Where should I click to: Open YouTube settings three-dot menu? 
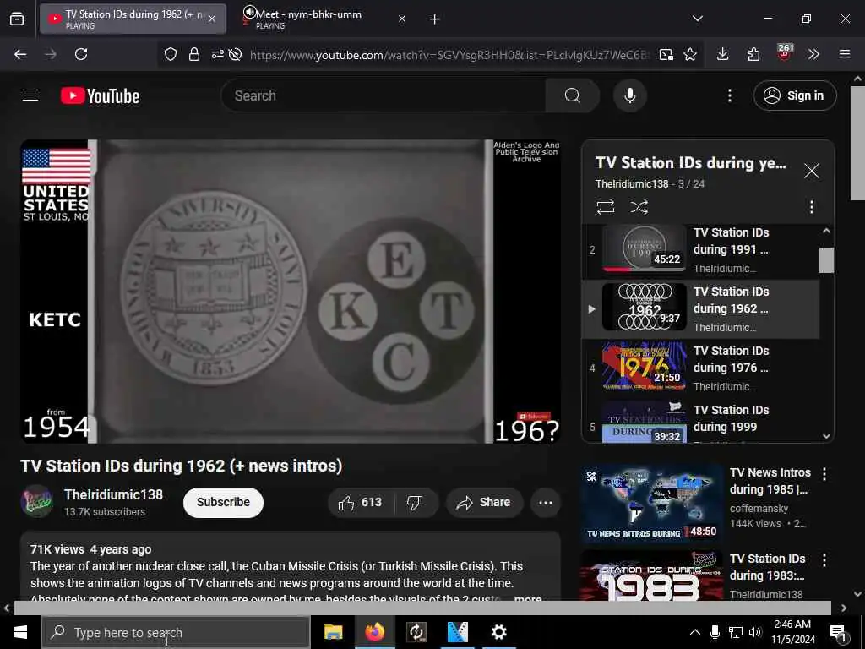[x=729, y=95]
